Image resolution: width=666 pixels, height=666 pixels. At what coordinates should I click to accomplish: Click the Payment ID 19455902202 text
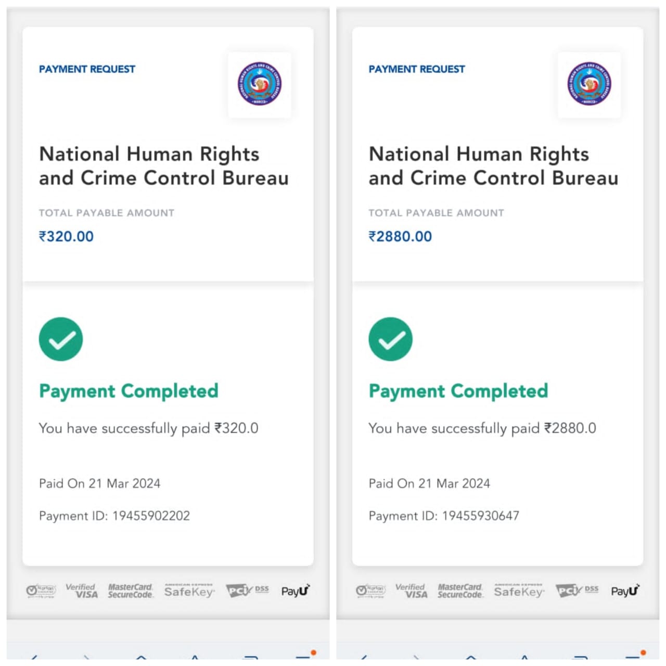point(114,516)
